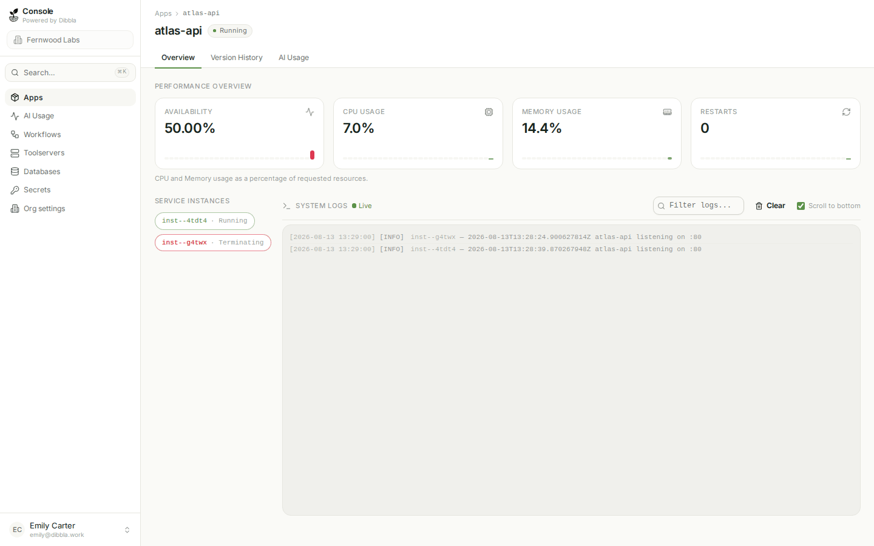Click the Memory Usage module icon
The height and width of the screenshot is (546, 874).
pyautogui.click(x=667, y=112)
